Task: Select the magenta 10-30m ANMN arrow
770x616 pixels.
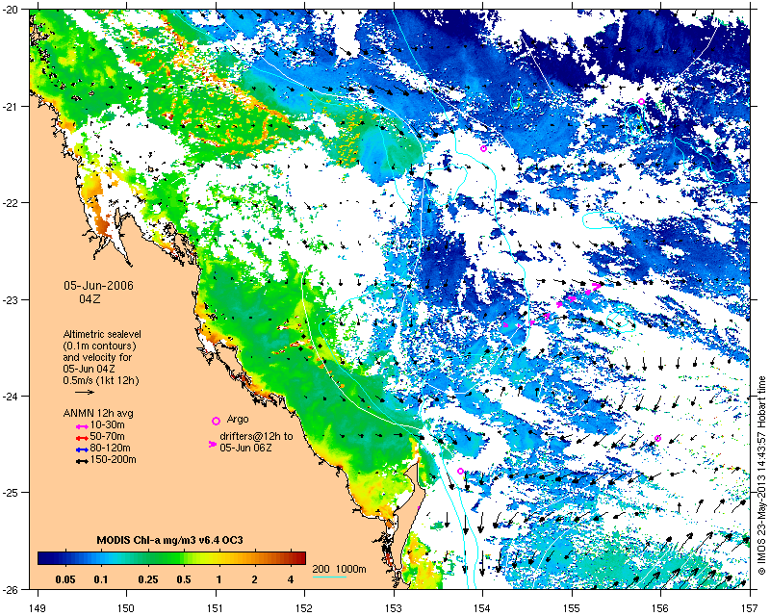Action: pyautogui.click(x=82, y=427)
